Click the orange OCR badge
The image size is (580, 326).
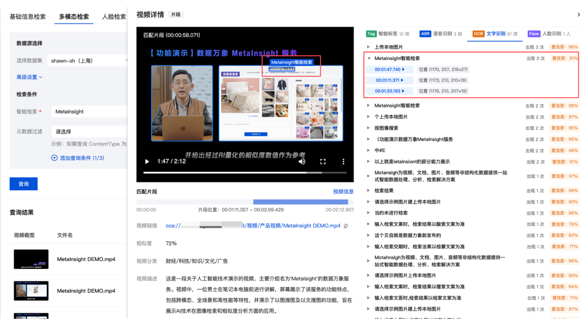point(478,34)
